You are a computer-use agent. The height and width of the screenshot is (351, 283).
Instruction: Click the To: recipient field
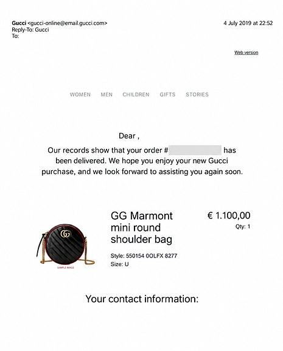pyautogui.click(x=15, y=36)
